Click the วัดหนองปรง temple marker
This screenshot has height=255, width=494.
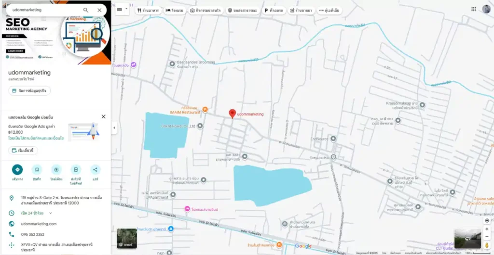(x=334, y=156)
